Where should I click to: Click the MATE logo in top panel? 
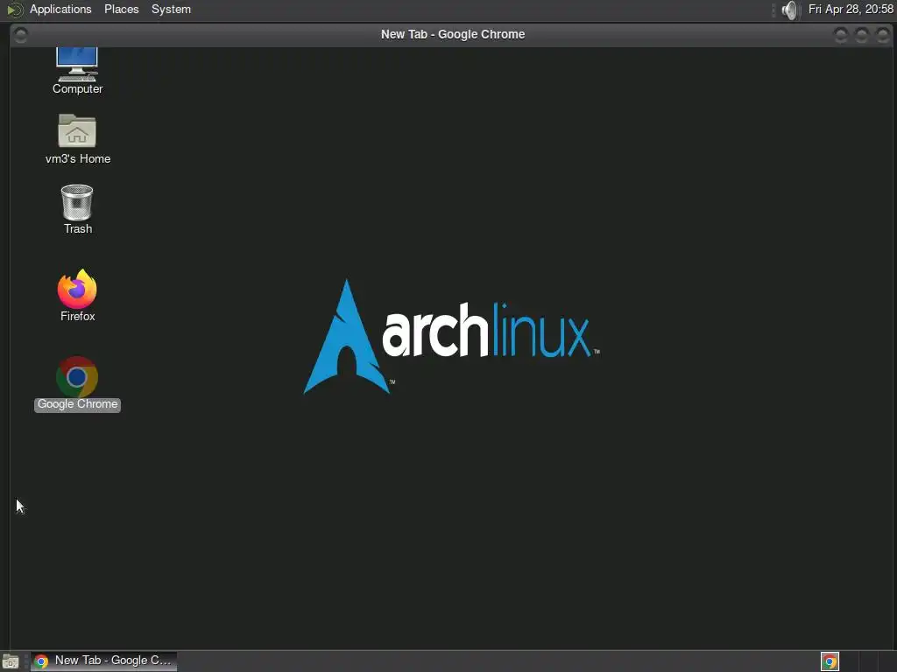[14, 10]
